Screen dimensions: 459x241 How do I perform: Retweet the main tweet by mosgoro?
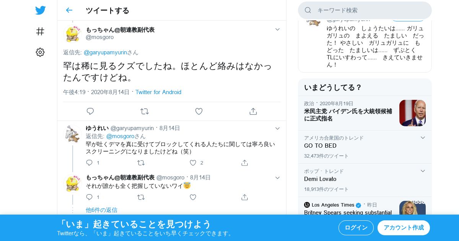click(x=145, y=111)
